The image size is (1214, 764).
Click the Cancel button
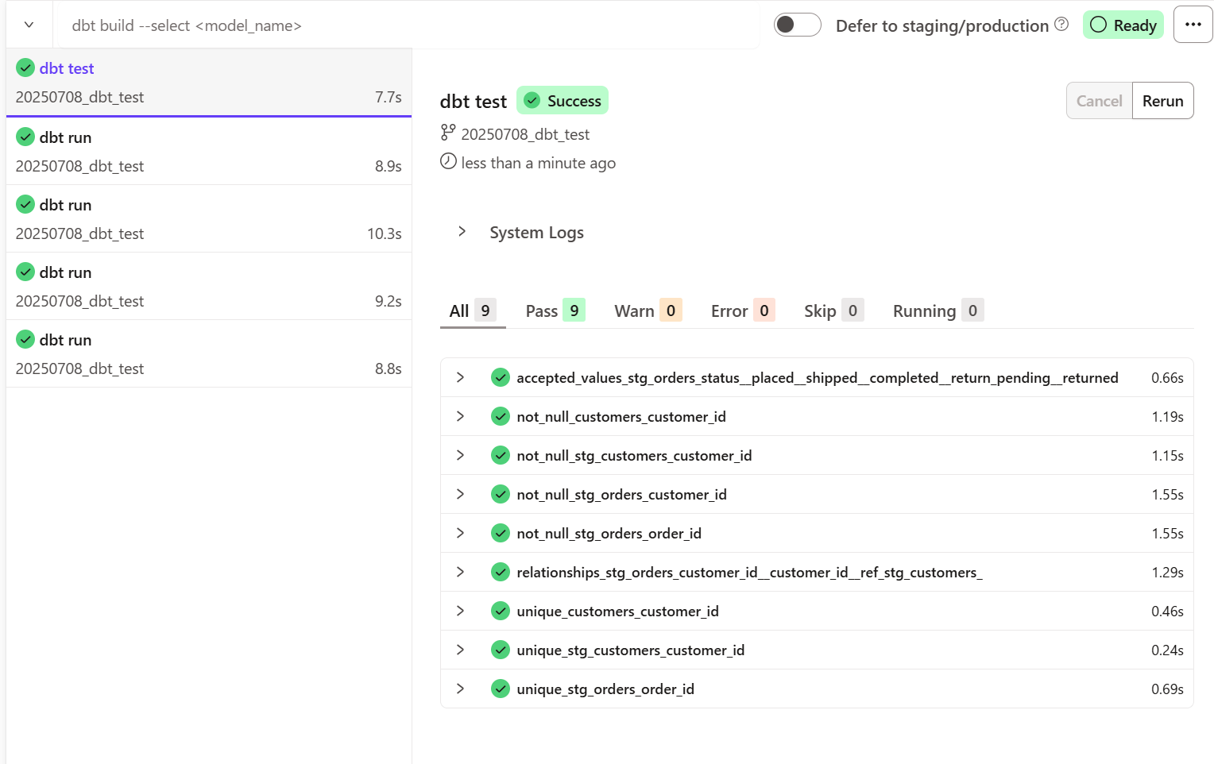(x=1099, y=101)
